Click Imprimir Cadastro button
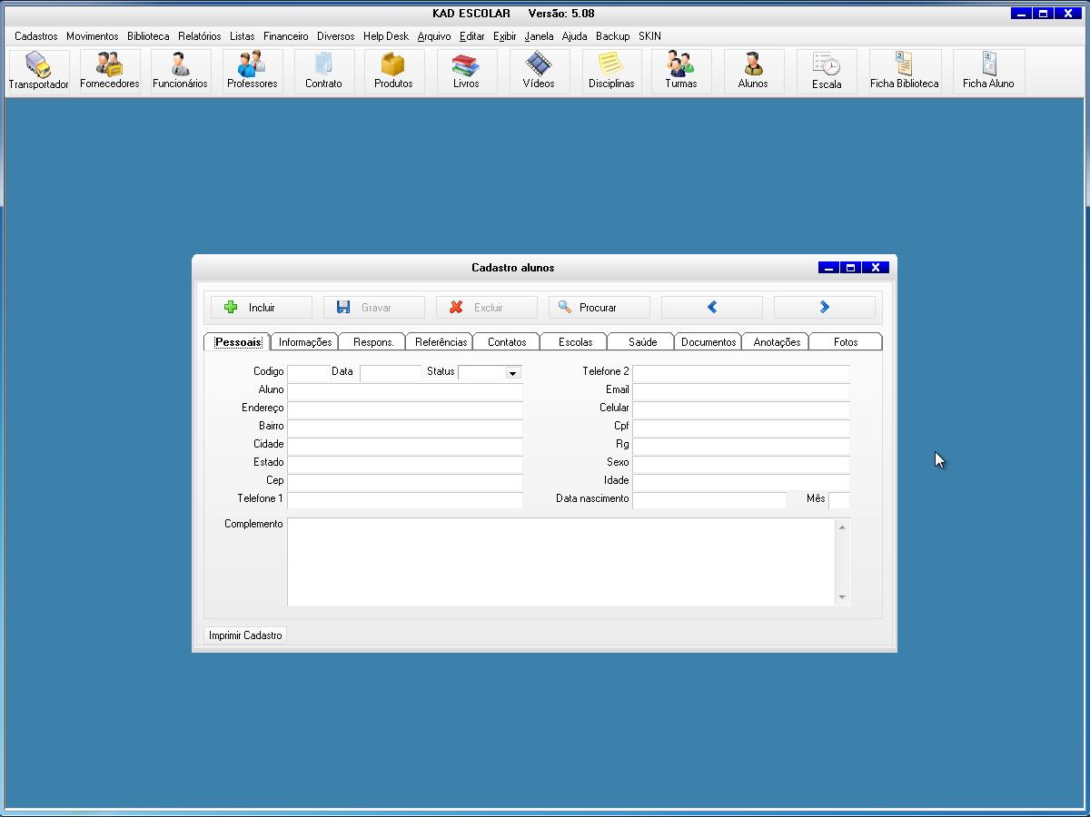The width and height of the screenshot is (1090, 817). click(245, 635)
